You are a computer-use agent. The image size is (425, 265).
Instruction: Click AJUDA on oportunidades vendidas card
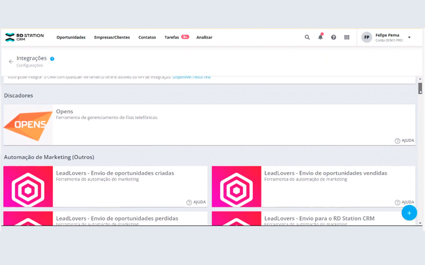[404, 202]
